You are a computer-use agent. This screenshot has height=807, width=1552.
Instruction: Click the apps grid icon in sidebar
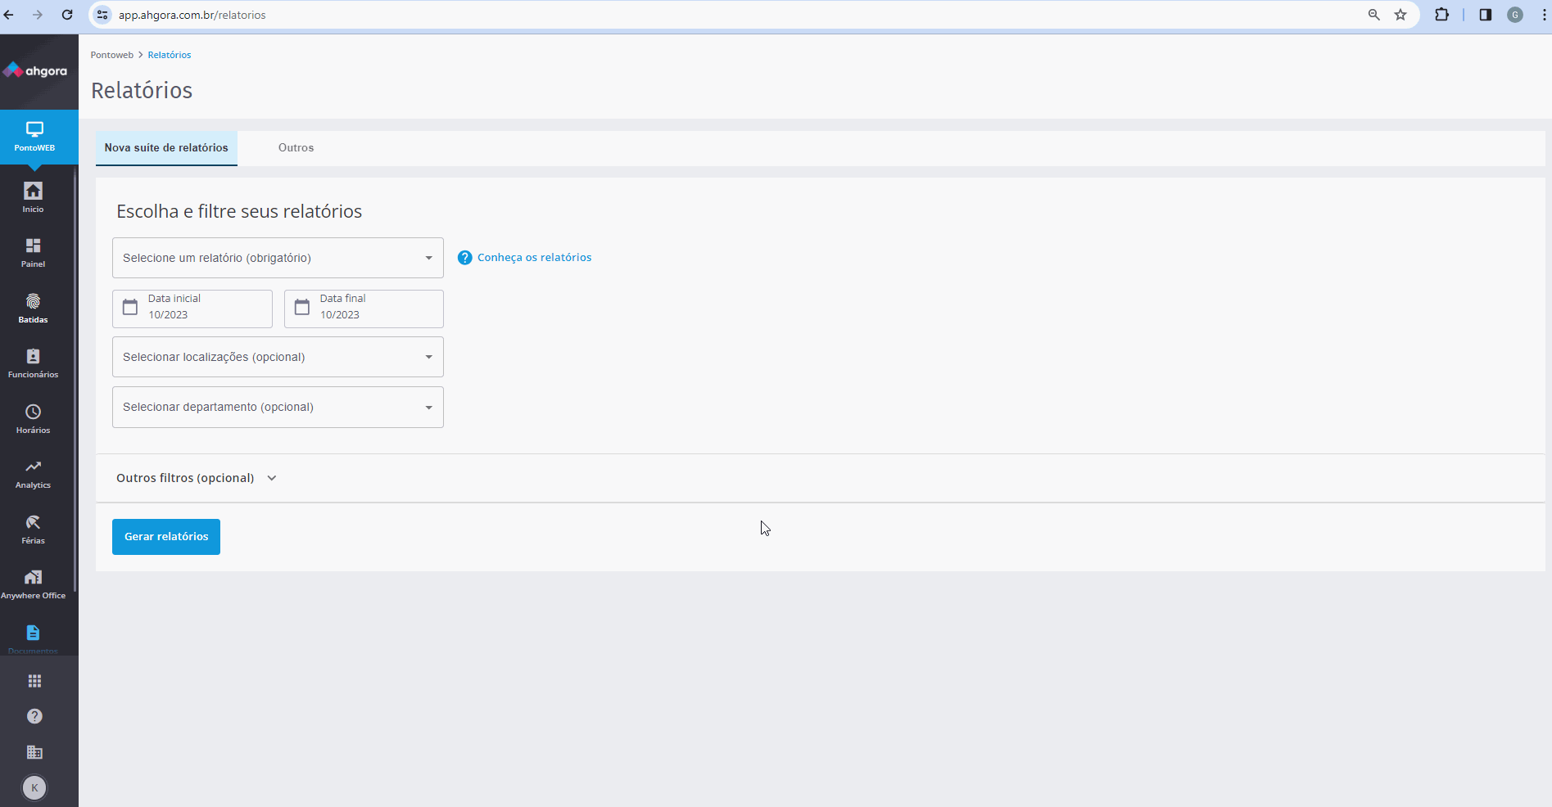pyautogui.click(x=34, y=681)
